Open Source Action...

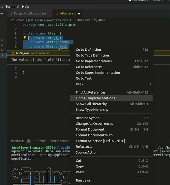click(x=112, y=152)
